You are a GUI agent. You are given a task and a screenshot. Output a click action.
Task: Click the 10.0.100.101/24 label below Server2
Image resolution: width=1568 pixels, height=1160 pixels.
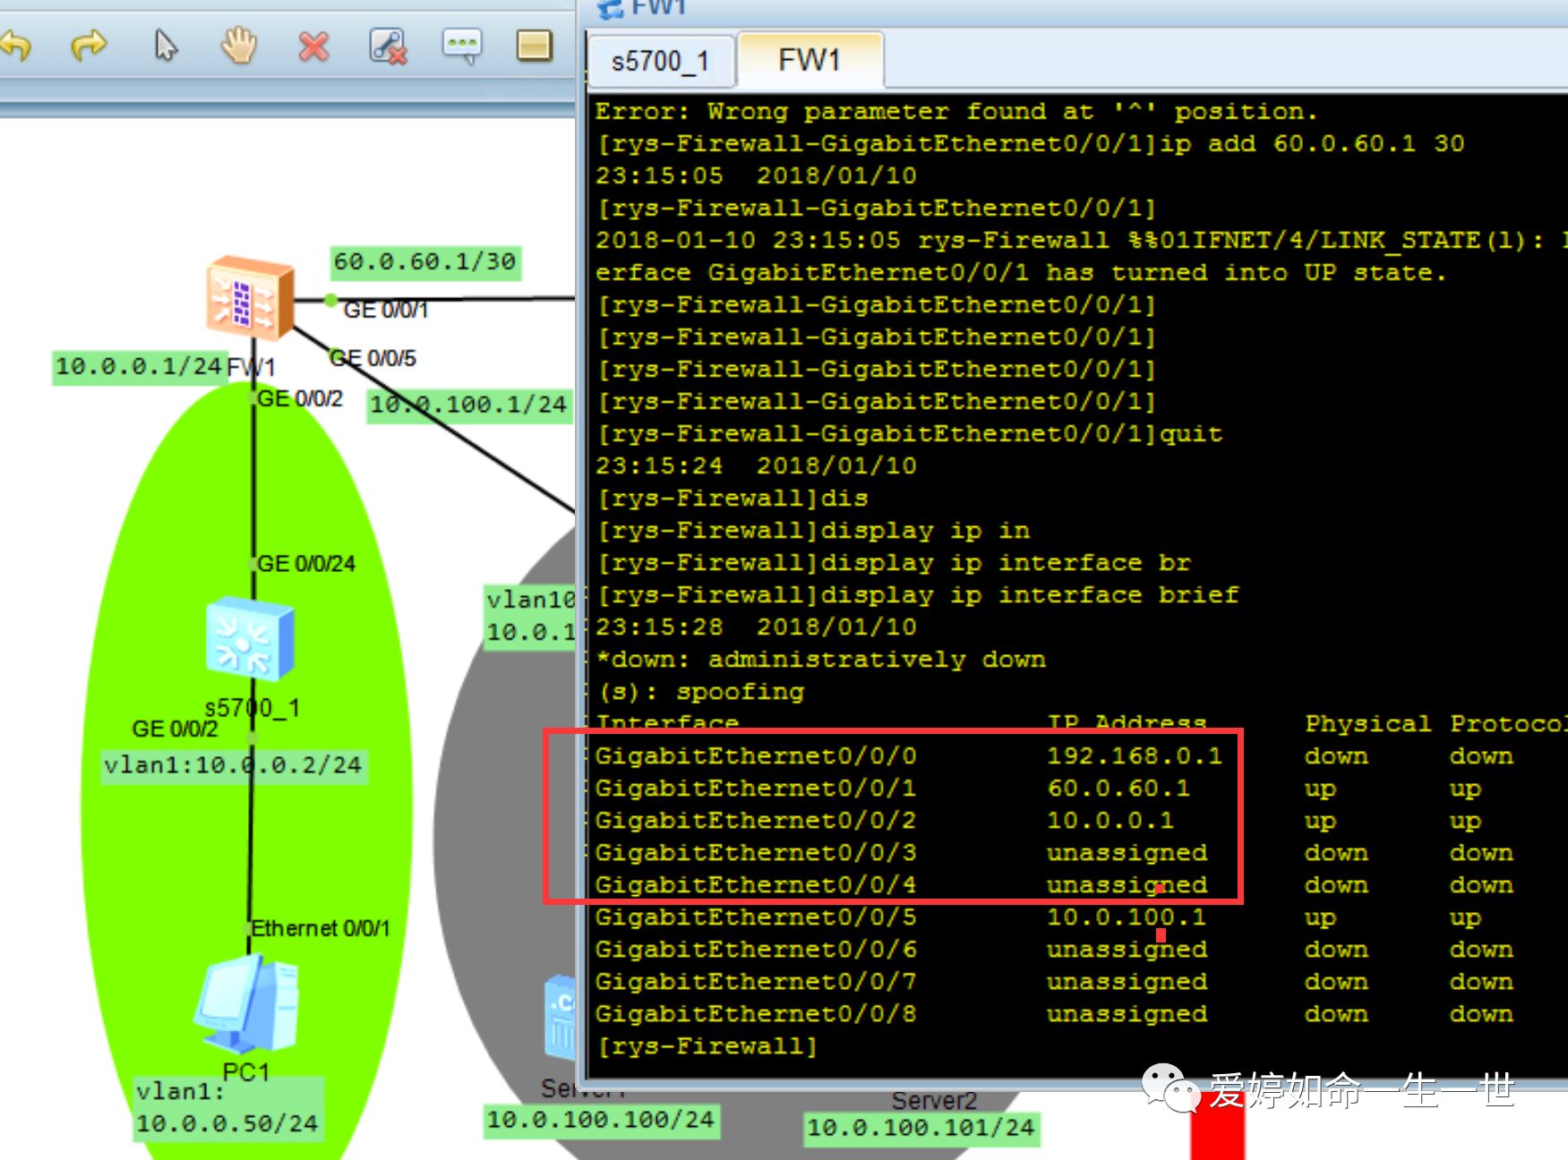click(921, 1128)
